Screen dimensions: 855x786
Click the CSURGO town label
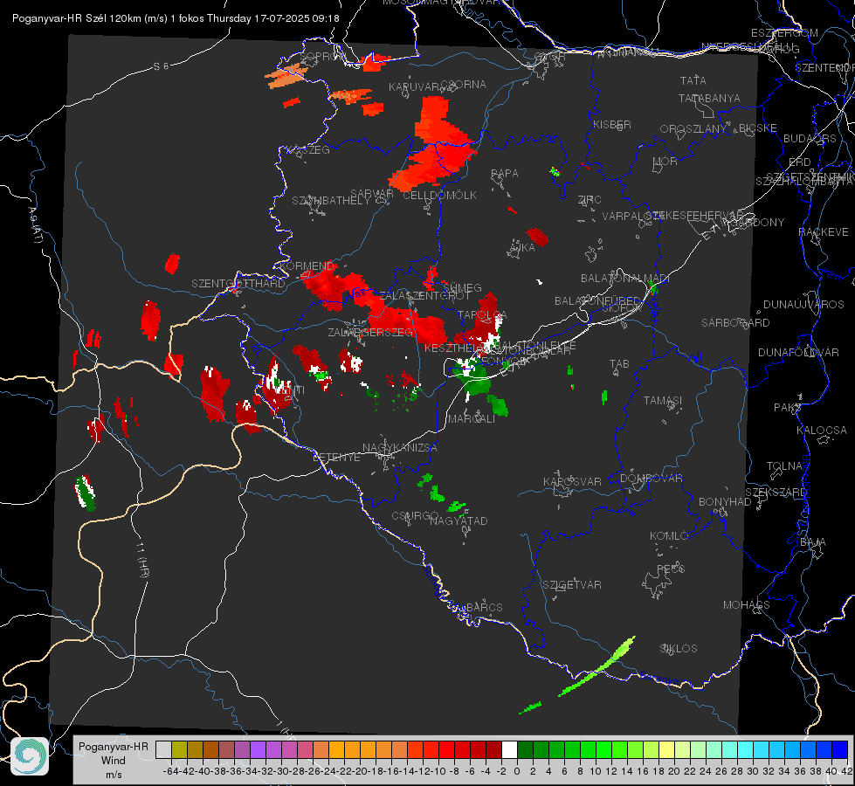coord(416,516)
